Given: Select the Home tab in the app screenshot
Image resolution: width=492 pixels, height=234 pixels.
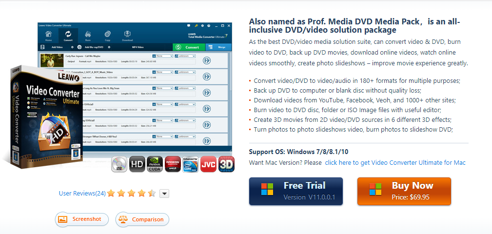Looking at the screenshot, I should point(48,36).
